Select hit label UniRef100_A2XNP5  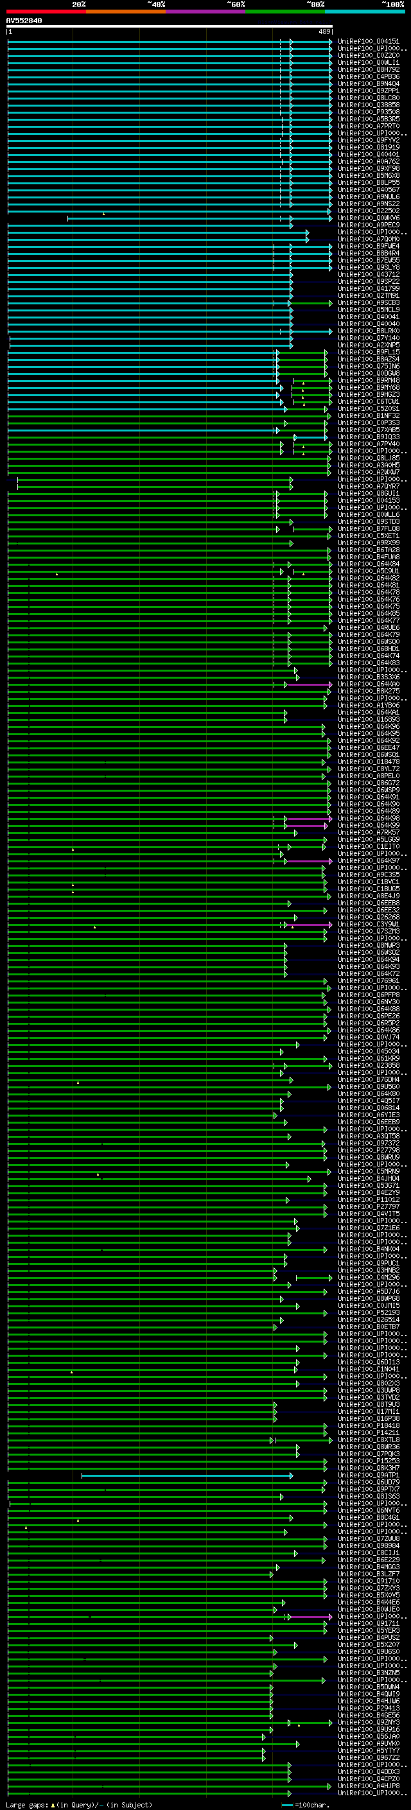pos(369,345)
